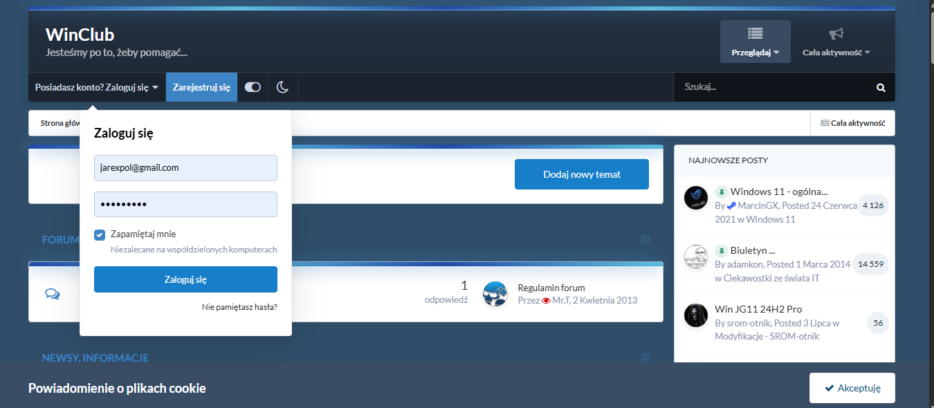Click the search magnifier icon
934x408 pixels.
pyautogui.click(x=880, y=88)
